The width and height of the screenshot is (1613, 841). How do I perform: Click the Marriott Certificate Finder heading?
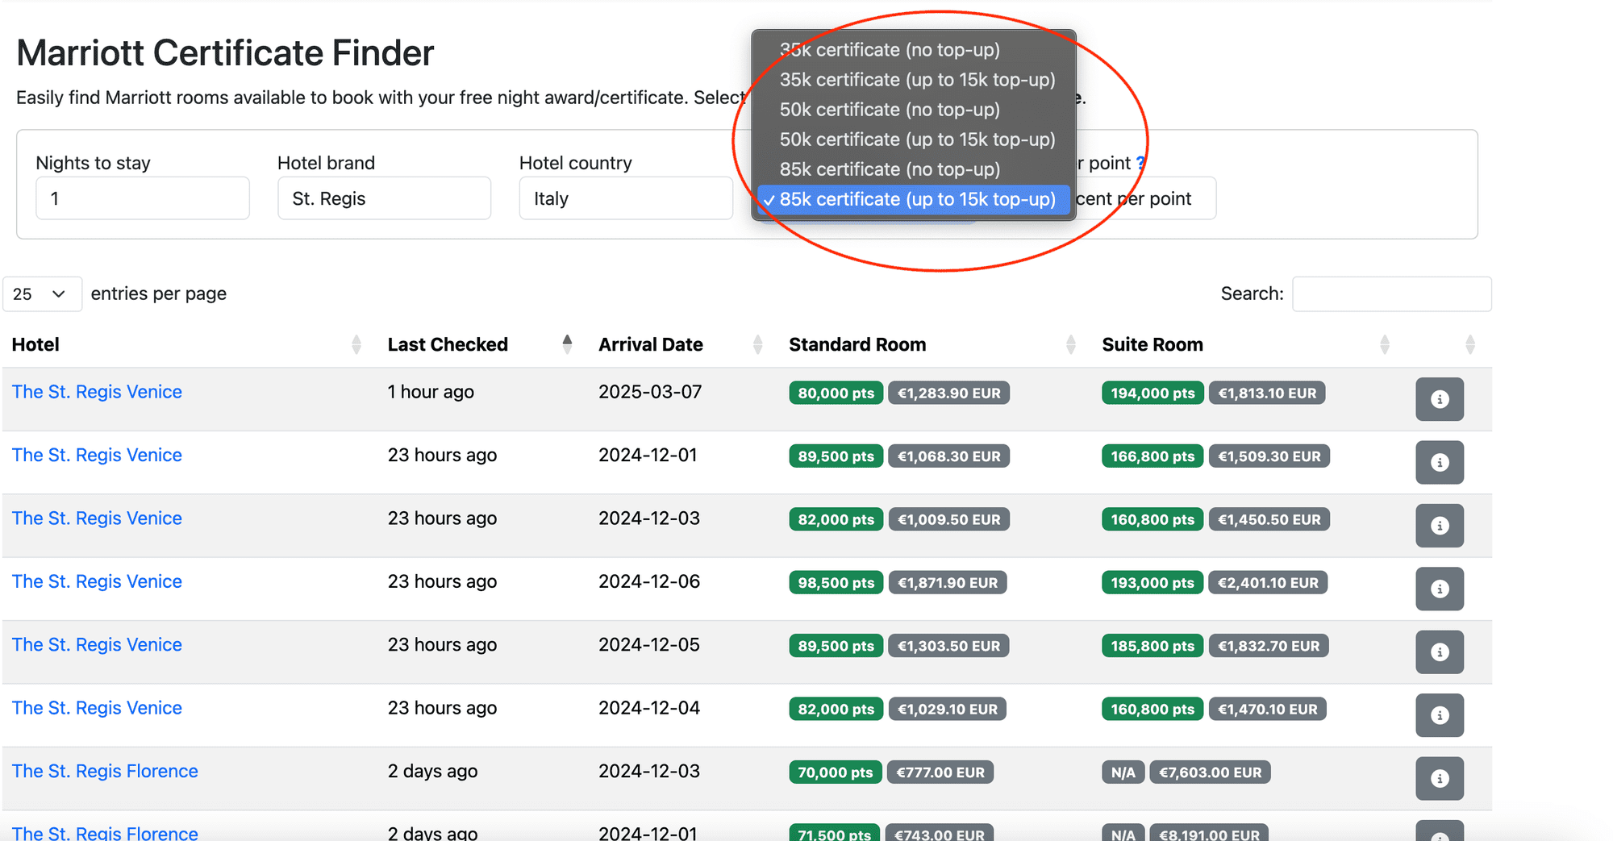(x=225, y=53)
